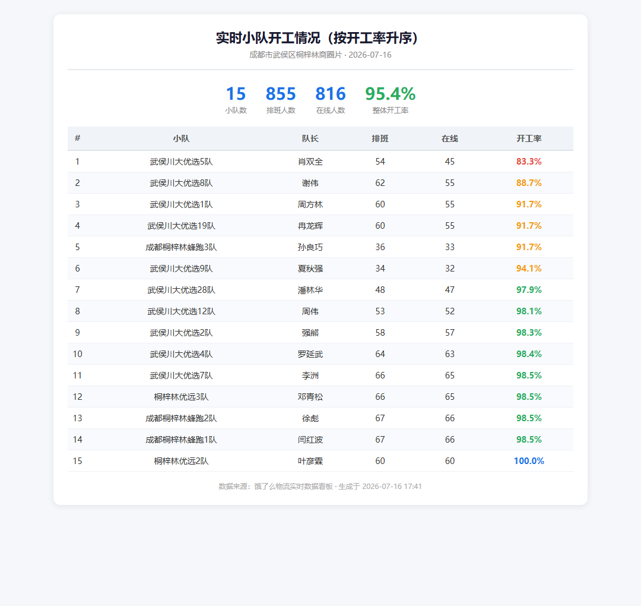
Task: Click the rate 98.4%
Action: click(x=529, y=354)
